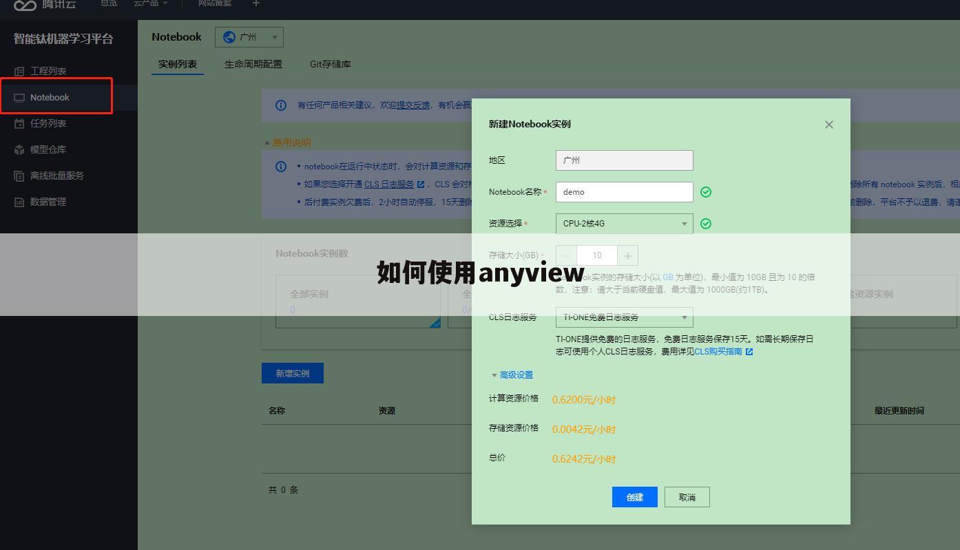Click the storage size value field

point(597,255)
